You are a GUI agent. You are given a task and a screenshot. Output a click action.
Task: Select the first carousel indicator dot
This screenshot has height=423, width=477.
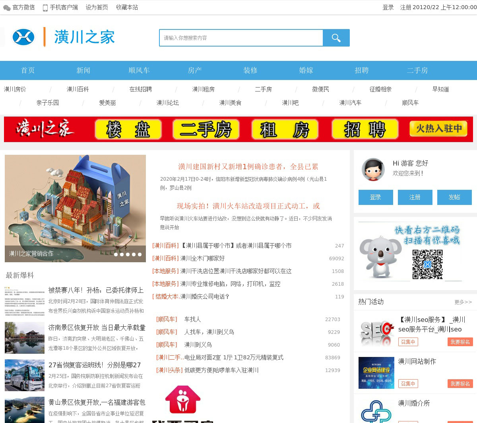tap(116, 254)
